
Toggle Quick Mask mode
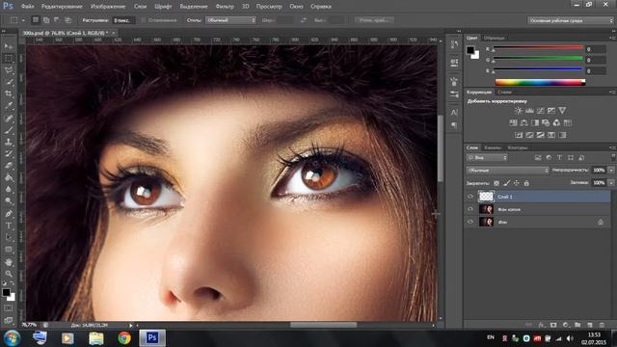tap(9, 307)
